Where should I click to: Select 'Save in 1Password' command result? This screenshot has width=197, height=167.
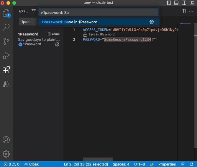[x=98, y=22]
